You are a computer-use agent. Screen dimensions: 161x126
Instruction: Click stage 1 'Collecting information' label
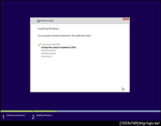click(16, 115)
